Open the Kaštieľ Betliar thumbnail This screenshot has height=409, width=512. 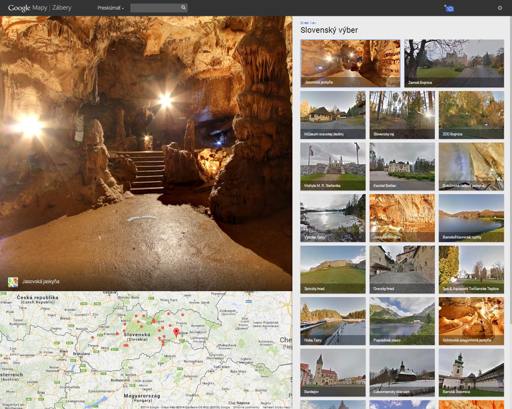click(402, 167)
